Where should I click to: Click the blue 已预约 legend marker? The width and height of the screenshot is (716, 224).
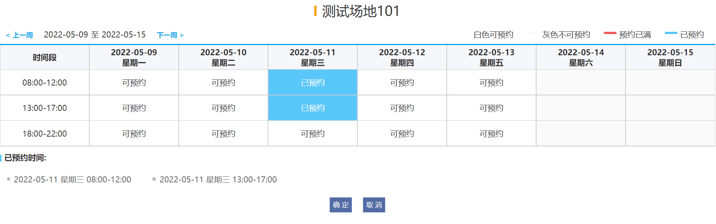[670, 34]
